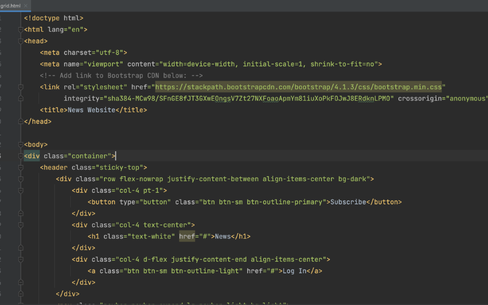Click the rel="stylesheet" attribute
This screenshot has width=488, height=305.
point(95,87)
